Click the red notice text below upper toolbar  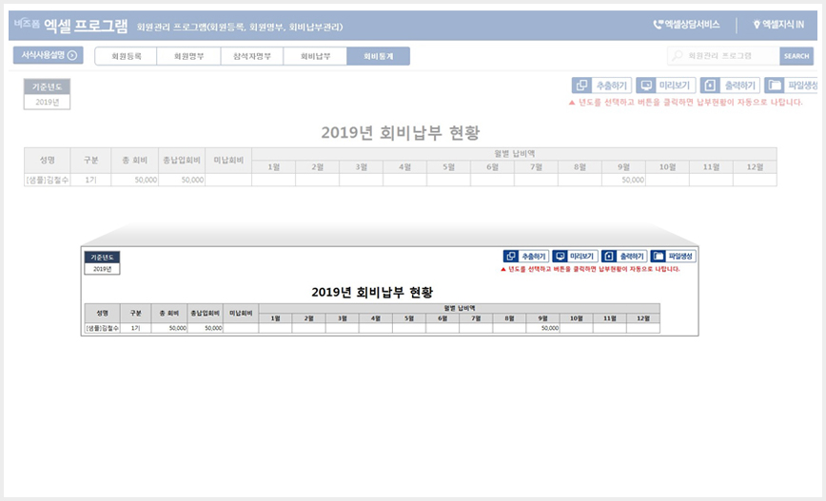[685, 102]
